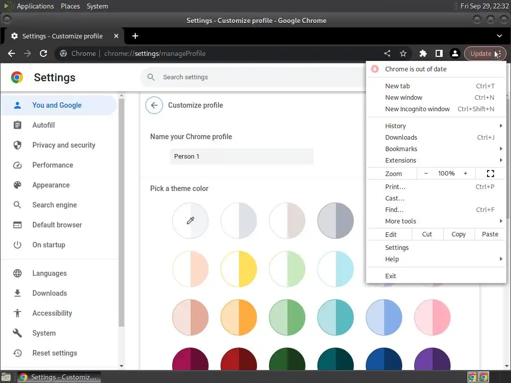Reload the current page
The width and height of the screenshot is (511, 383).
click(x=43, y=53)
